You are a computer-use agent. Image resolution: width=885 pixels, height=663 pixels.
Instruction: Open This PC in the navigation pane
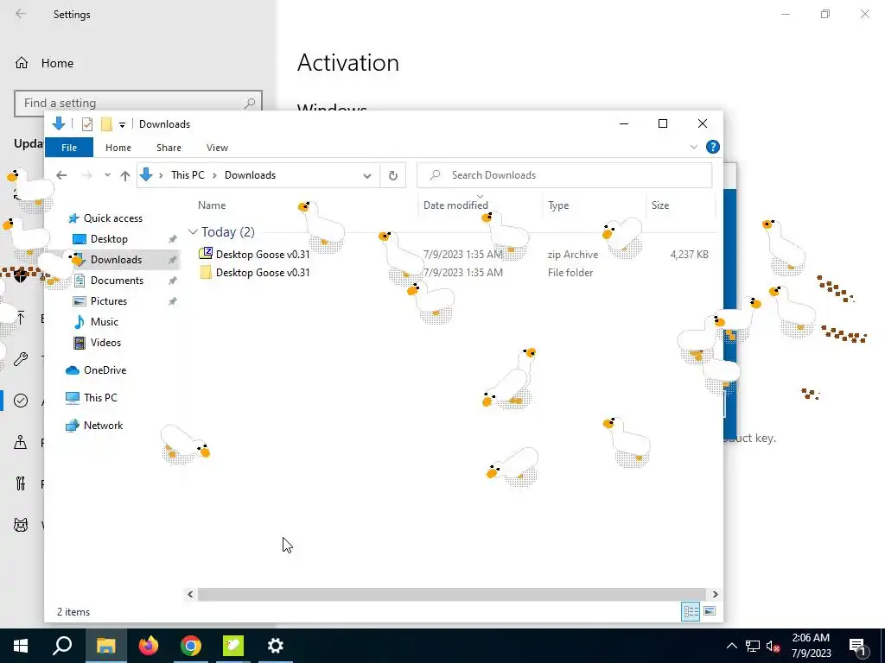[100, 397]
